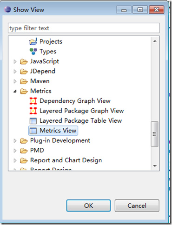Viewport: 172px width, 225px height.
Task: Click the Layered Package Table View icon
Action: point(33,121)
